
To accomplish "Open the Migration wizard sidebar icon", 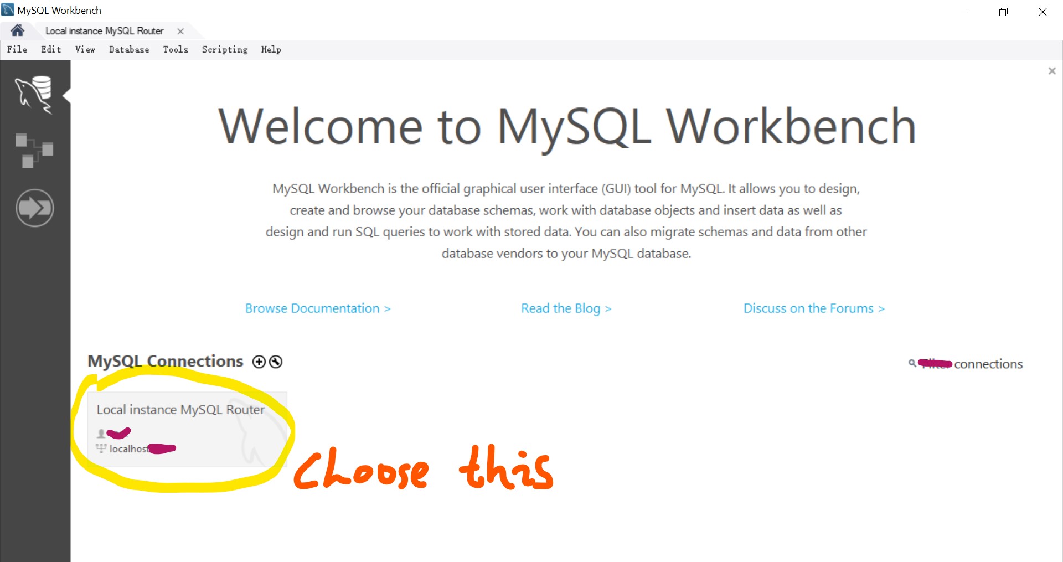I will [x=35, y=208].
